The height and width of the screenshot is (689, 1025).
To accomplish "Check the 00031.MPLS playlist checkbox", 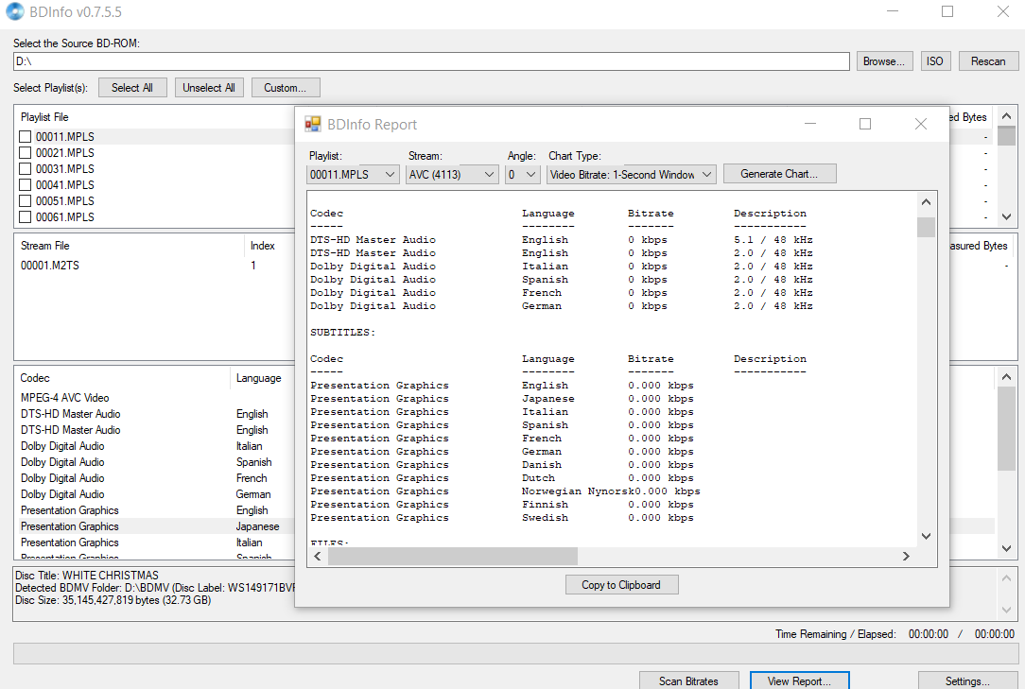I will (25, 168).
